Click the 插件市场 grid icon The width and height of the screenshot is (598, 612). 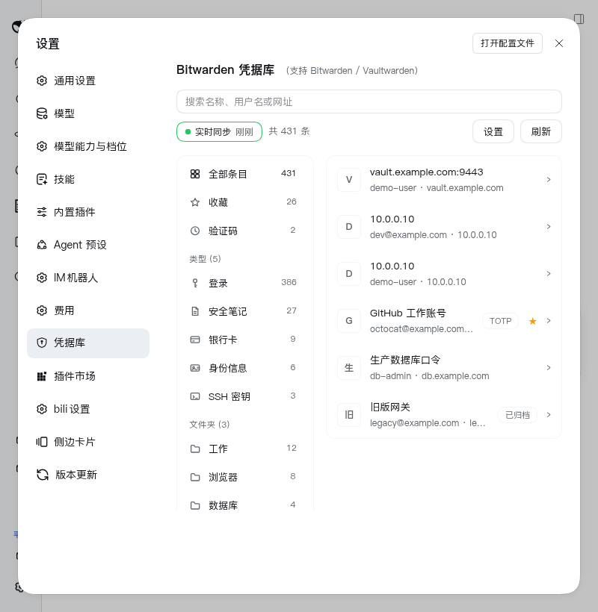point(42,376)
